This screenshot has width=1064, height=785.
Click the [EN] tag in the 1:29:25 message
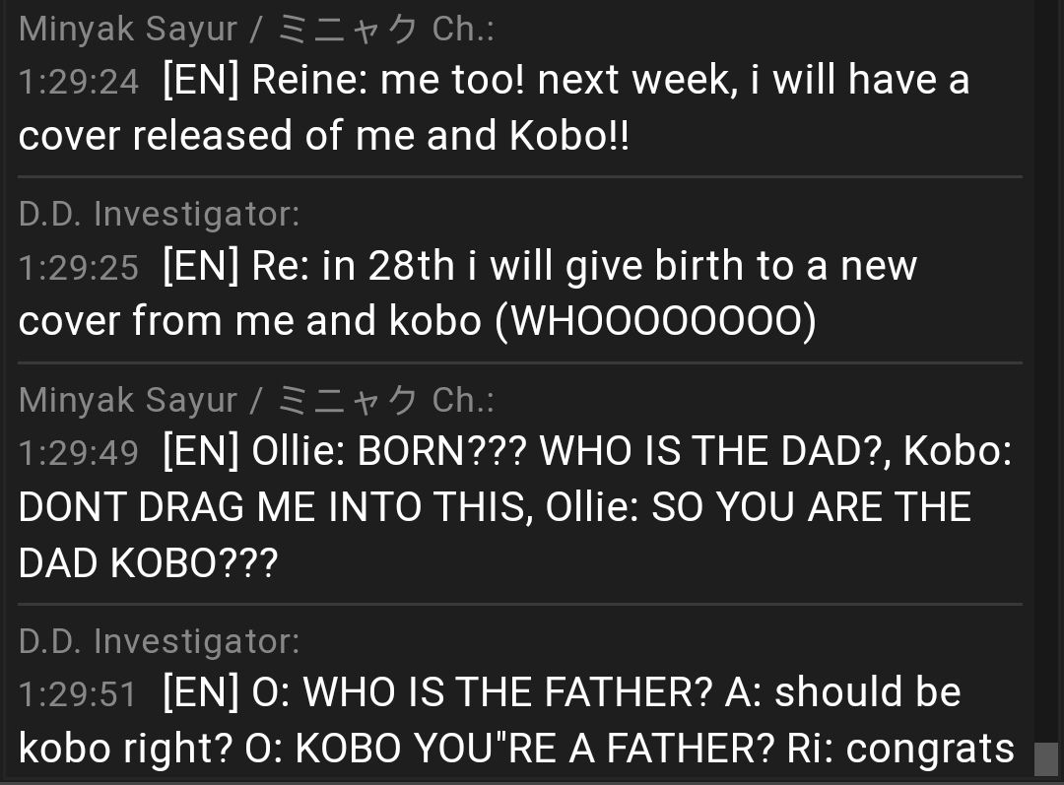(x=201, y=267)
